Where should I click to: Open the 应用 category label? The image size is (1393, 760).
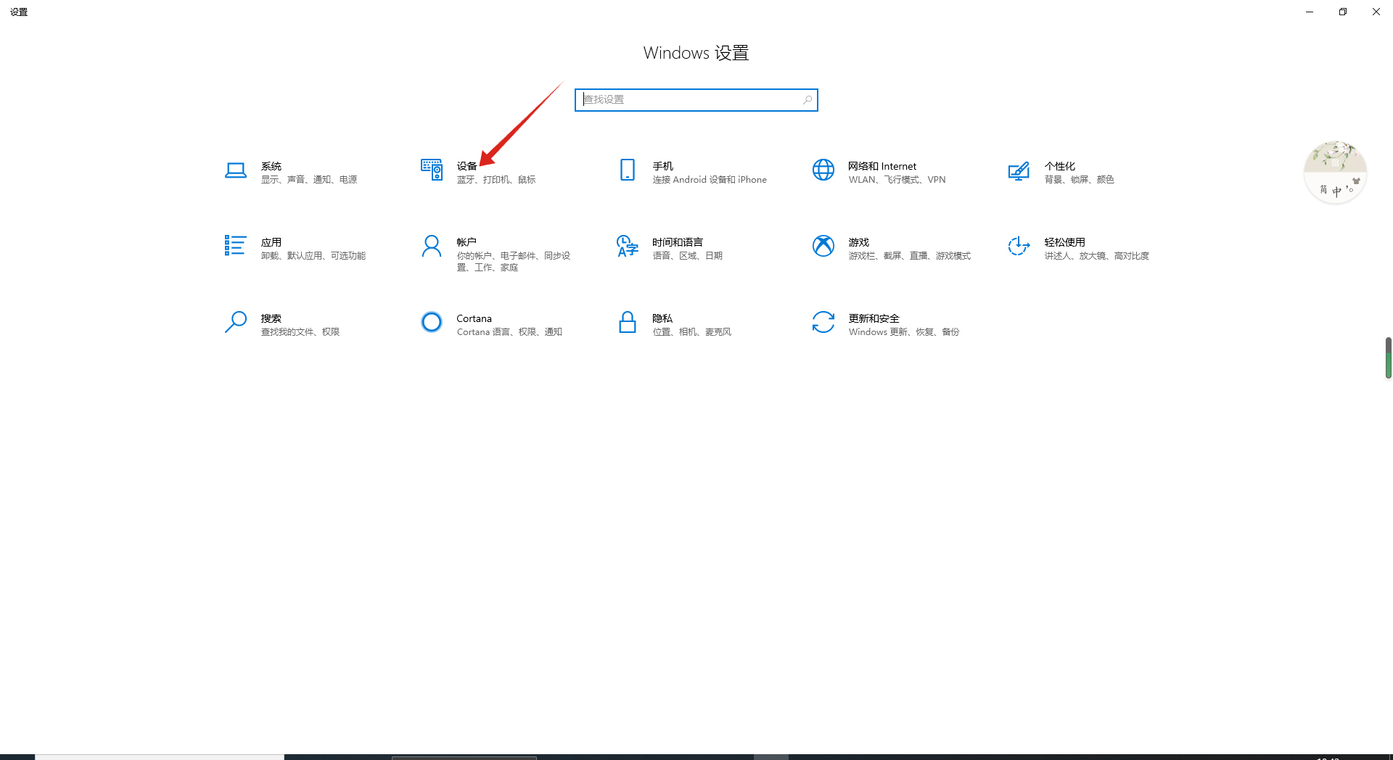point(271,242)
